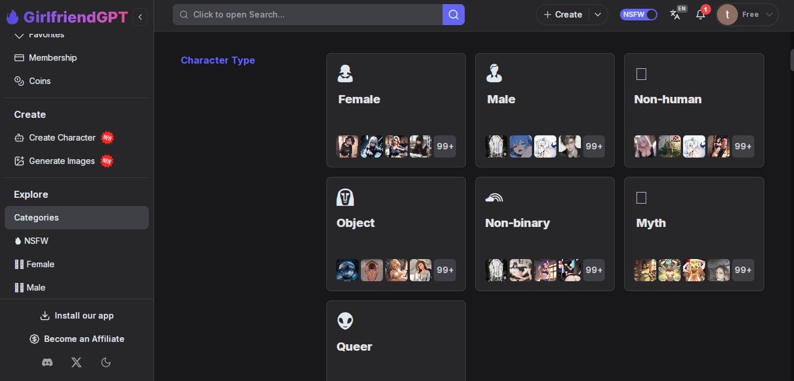Toggle the NSFW switch

pyautogui.click(x=639, y=15)
